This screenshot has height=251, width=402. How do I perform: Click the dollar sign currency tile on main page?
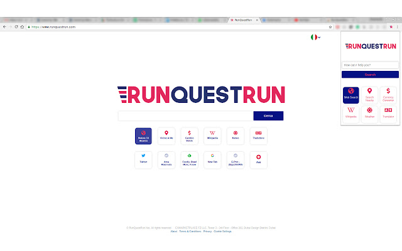coord(190,136)
